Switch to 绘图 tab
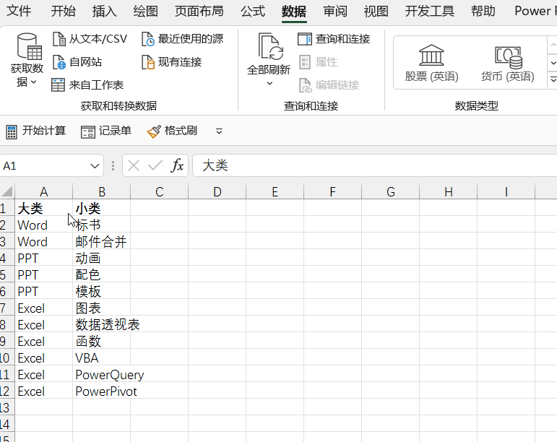This screenshot has width=557, height=442. coord(146,11)
